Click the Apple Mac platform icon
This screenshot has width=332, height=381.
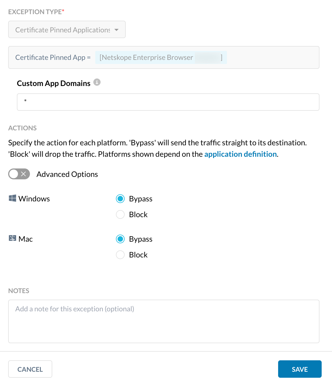12,238
